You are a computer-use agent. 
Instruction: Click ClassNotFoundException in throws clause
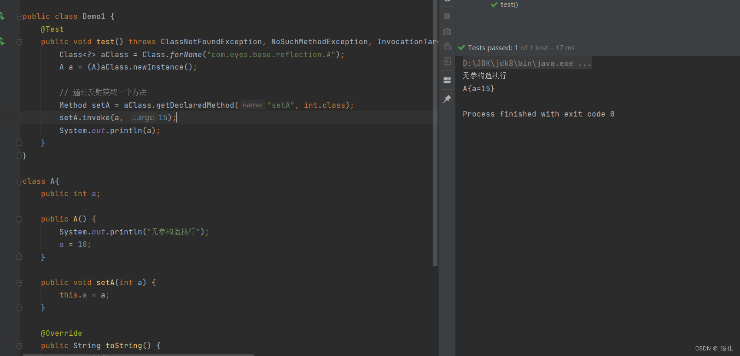211,42
